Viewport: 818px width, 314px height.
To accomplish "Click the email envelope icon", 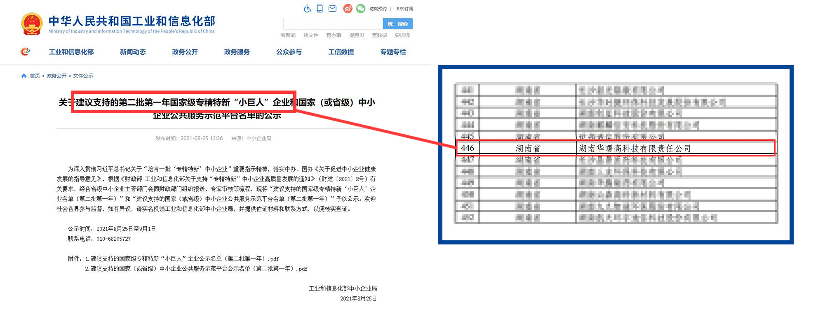I will pyautogui.click(x=332, y=9).
